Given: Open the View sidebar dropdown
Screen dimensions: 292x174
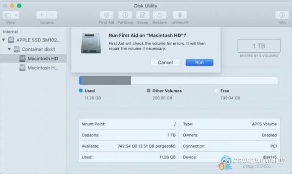Looking at the screenshot, I should [11, 15].
